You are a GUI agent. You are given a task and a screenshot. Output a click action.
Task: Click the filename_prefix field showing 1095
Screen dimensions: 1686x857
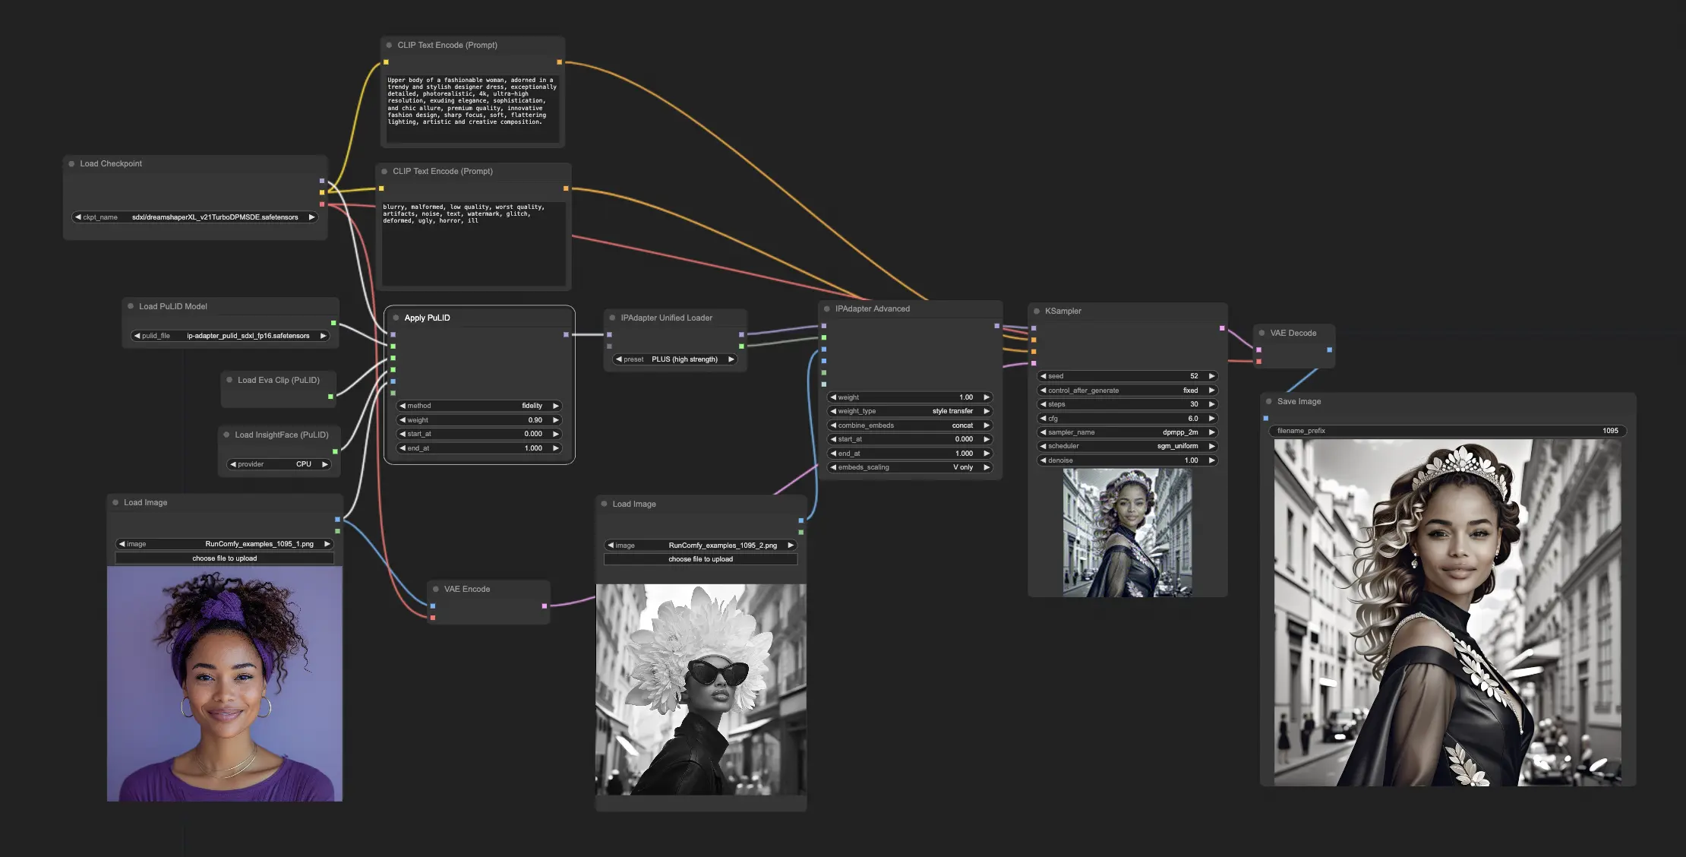coord(1448,431)
